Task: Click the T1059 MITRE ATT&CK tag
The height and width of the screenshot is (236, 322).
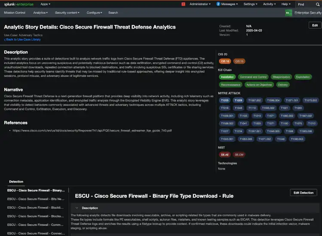Action: 239,100
